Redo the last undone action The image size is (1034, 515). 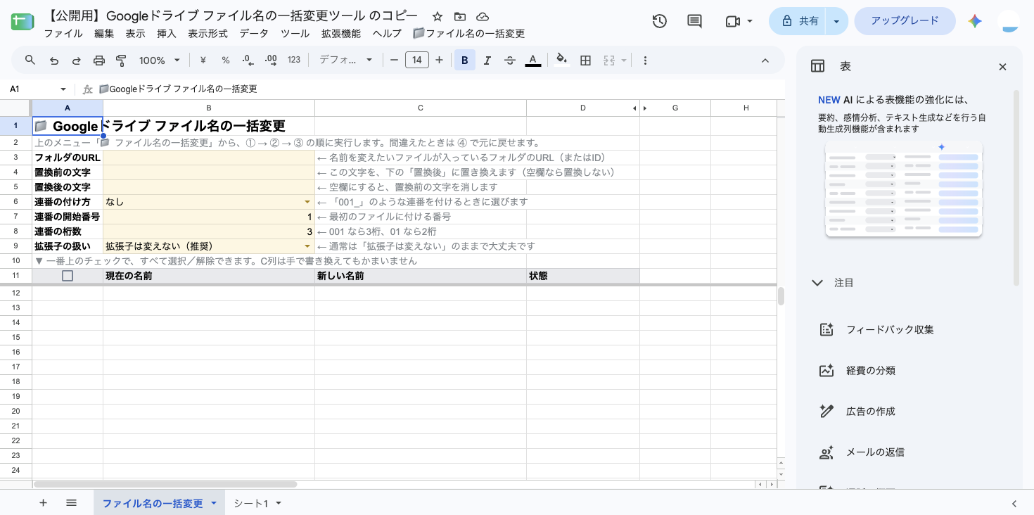click(77, 61)
